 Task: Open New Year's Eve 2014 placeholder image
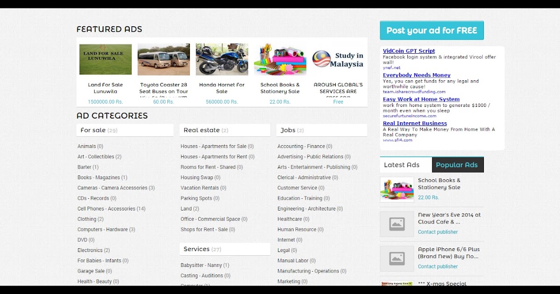[397, 224]
